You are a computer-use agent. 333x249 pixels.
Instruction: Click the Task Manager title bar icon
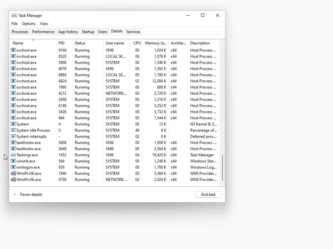click(14, 15)
